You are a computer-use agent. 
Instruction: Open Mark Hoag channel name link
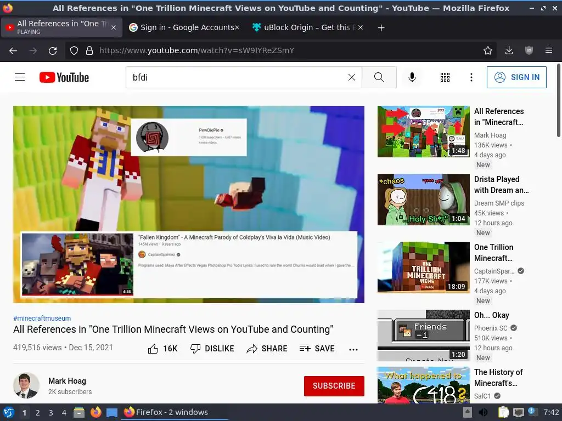[67, 381]
